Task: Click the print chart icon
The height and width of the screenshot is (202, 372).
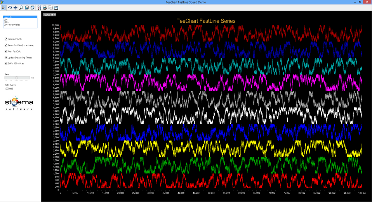Action: [45, 8]
